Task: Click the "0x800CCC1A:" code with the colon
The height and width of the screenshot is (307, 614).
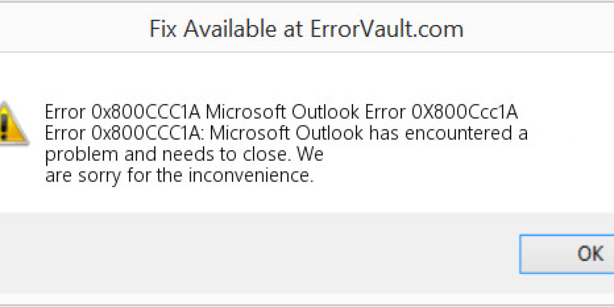Action: click(x=149, y=134)
